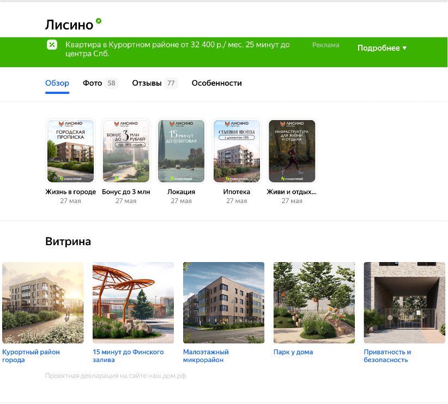Click the Реклама label in the banner
Viewport: 448px width, 404px height.
point(325,45)
